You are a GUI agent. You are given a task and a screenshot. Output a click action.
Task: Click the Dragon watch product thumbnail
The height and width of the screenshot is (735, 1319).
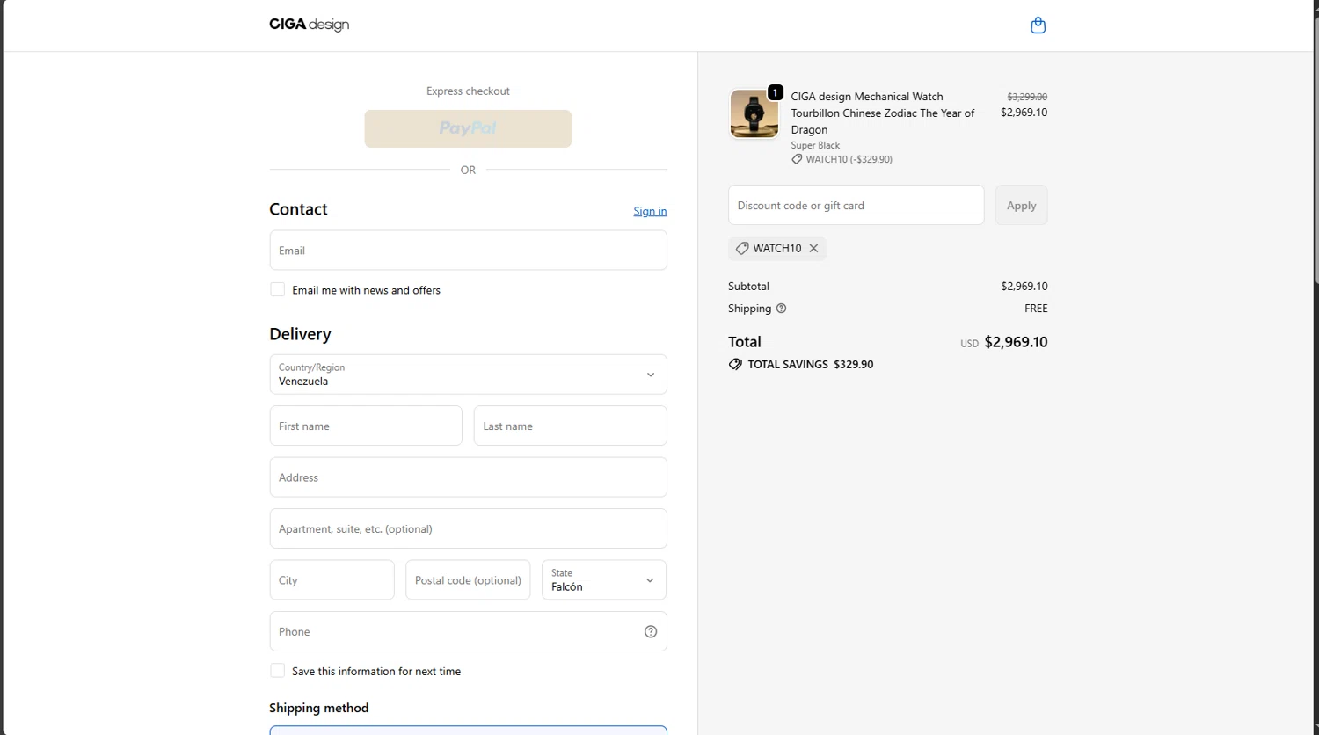click(x=754, y=113)
